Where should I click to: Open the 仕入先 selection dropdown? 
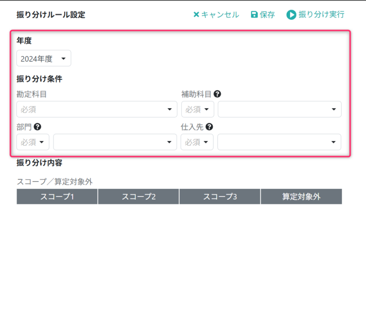[x=279, y=142]
